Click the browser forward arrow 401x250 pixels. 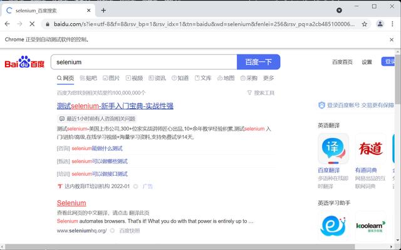pos(19,24)
